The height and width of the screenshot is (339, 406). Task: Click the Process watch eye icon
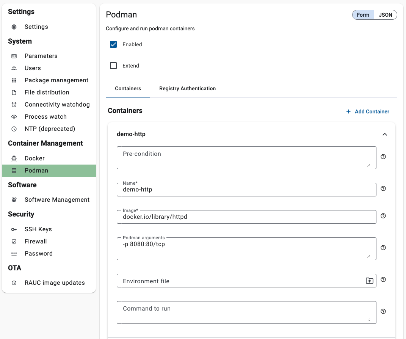pyautogui.click(x=14, y=117)
